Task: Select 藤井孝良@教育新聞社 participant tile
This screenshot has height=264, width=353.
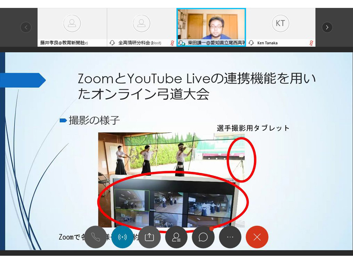Action: pos(72,27)
